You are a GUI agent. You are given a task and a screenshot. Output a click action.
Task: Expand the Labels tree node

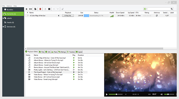pos(3,18)
